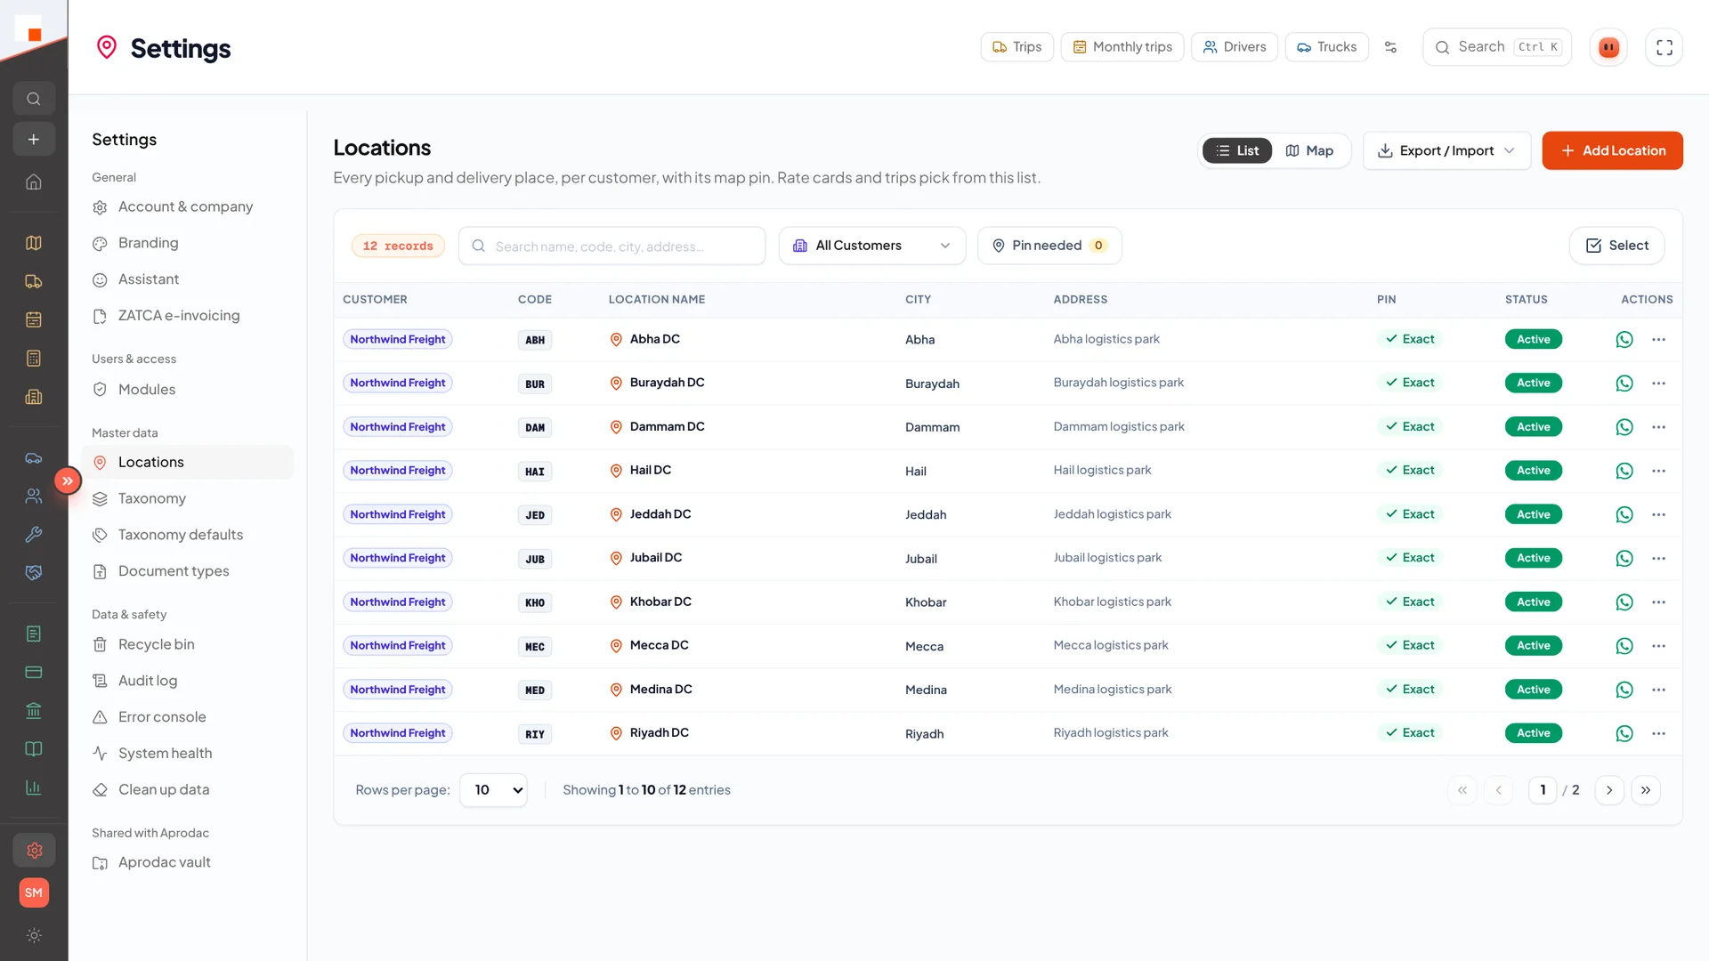Open the rows per page dropdown
The image size is (1709, 961).
[x=494, y=790]
